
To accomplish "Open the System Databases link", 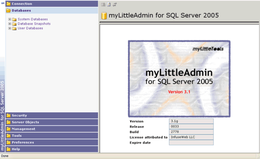I will point(32,19).
